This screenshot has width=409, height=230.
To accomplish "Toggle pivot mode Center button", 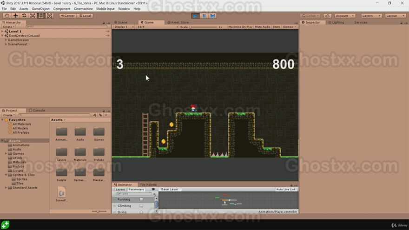I will coord(68,16).
